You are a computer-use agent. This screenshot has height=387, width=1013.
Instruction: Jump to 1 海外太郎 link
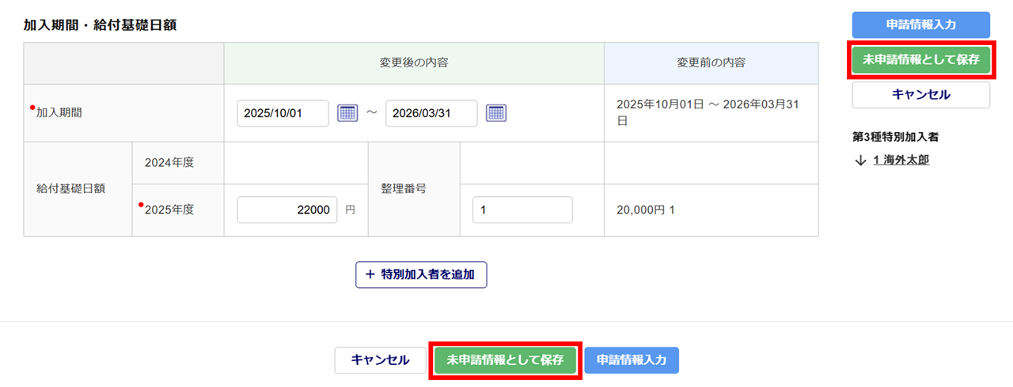point(901,161)
